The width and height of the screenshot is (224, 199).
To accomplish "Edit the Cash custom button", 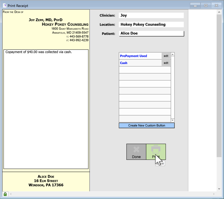I will tap(166, 63).
